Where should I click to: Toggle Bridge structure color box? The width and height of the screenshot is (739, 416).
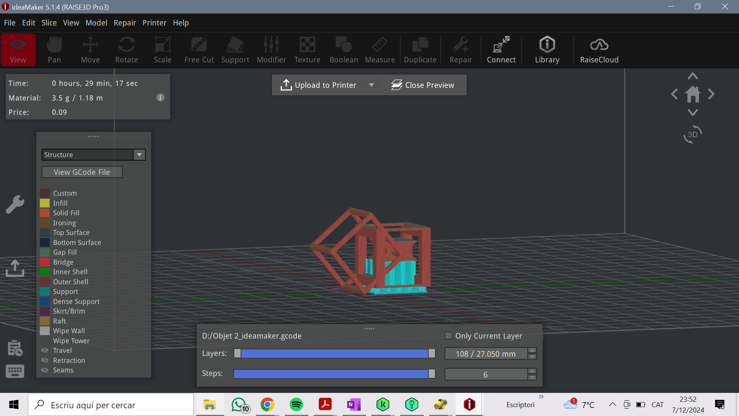tap(45, 262)
